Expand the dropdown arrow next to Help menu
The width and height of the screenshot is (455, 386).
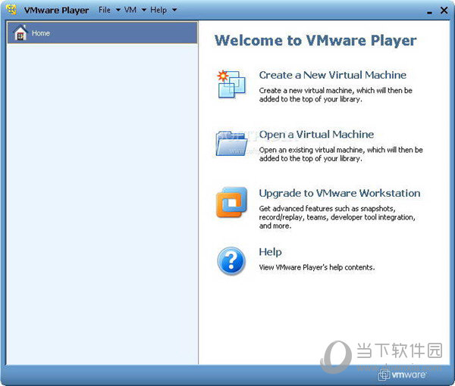coord(174,10)
